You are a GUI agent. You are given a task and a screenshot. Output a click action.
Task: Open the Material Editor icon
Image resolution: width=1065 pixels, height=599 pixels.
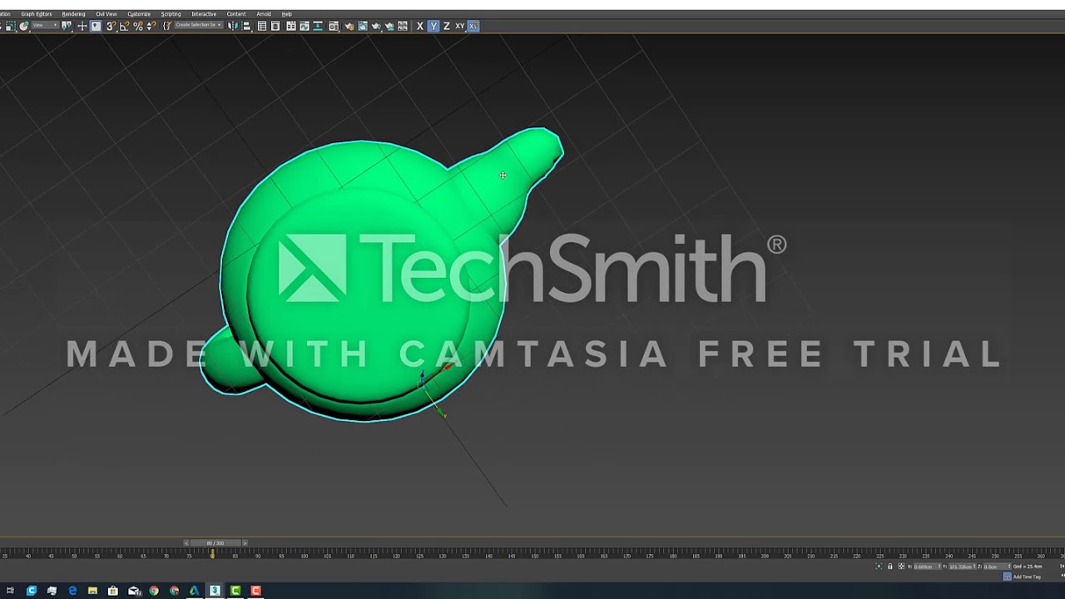coord(334,27)
